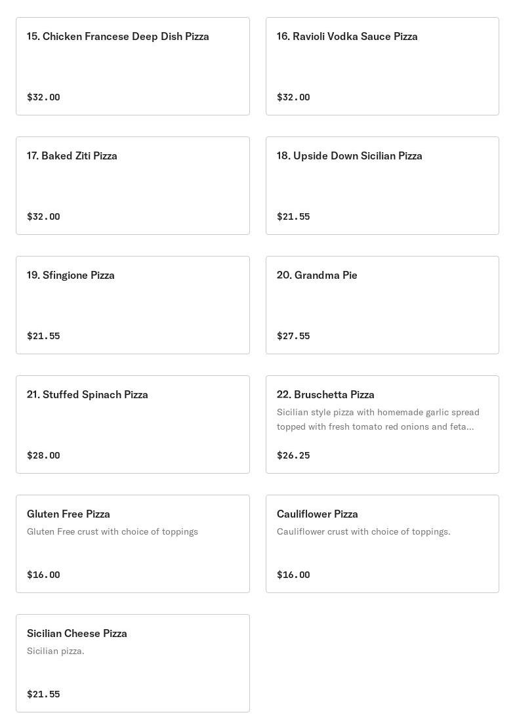Click the Gluten Free crust description

coord(112,531)
